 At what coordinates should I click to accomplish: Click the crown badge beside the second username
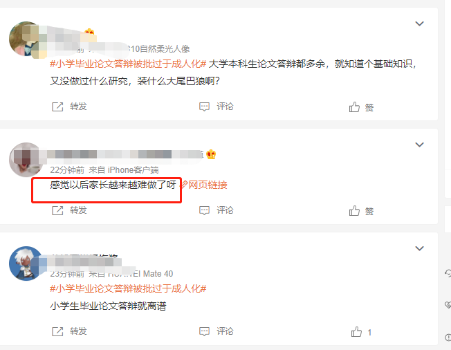tap(211, 154)
